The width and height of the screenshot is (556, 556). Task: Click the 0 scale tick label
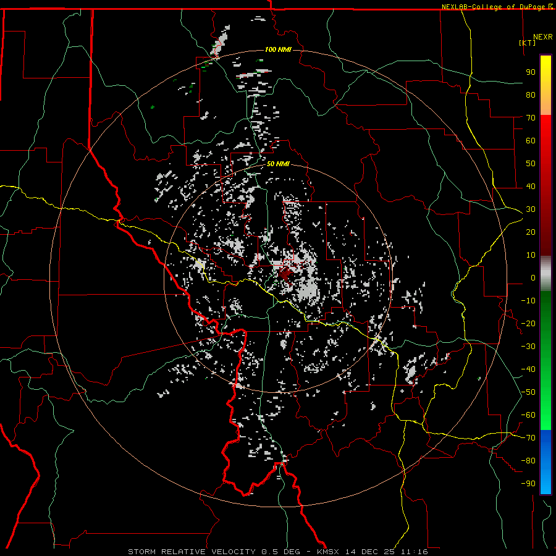pyautogui.click(x=533, y=277)
